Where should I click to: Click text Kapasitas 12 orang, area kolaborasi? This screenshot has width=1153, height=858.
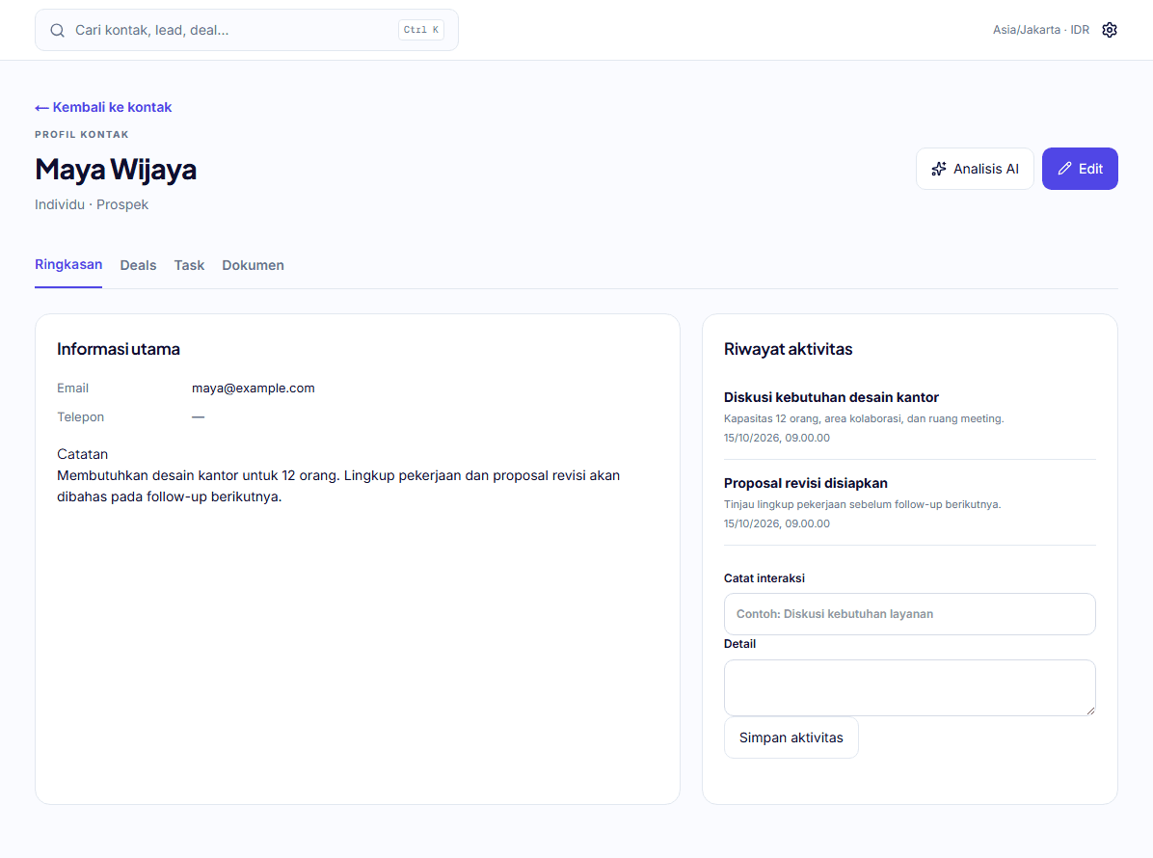[863, 418]
